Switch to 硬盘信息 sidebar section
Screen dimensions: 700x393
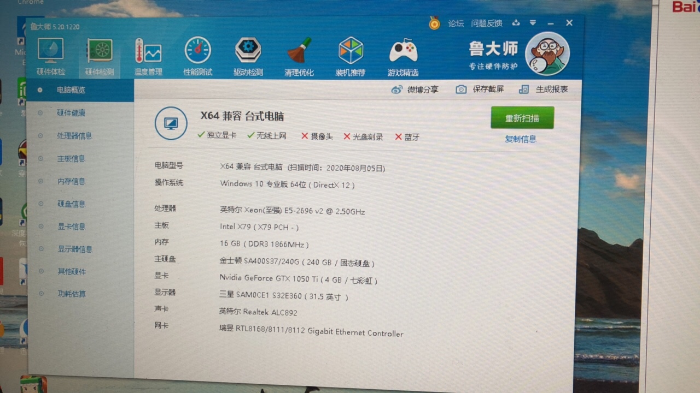72,204
